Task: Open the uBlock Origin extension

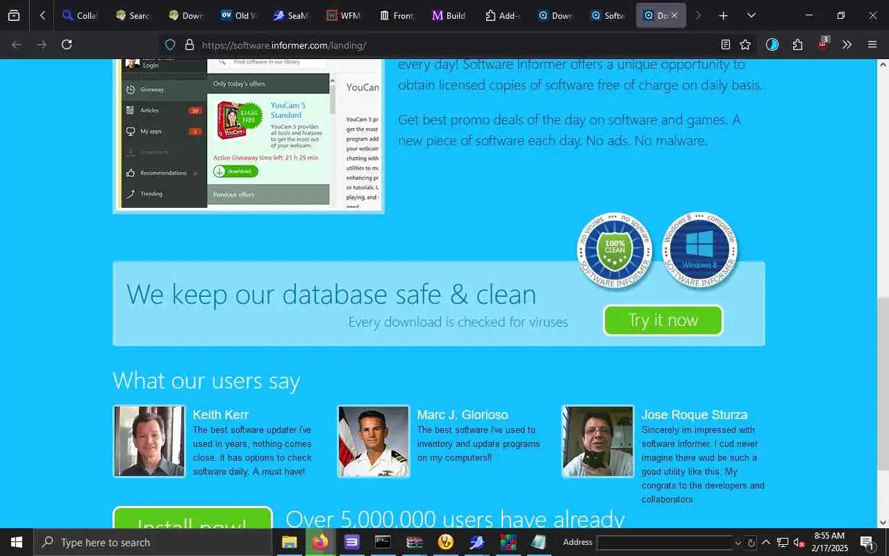Action: pyautogui.click(x=823, y=44)
